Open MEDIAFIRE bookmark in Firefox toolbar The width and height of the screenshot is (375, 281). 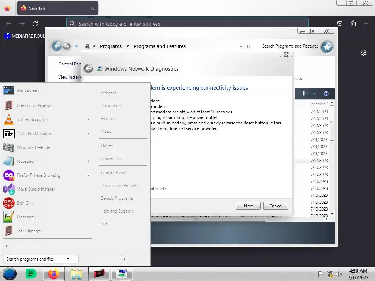pyautogui.click(x=25, y=36)
